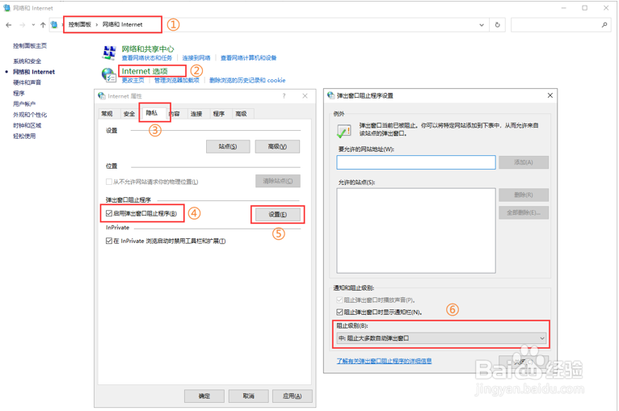This screenshot has width=619, height=411.
Task: Click 应用(A) in Internet 属性 dialog
Action: (293, 396)
